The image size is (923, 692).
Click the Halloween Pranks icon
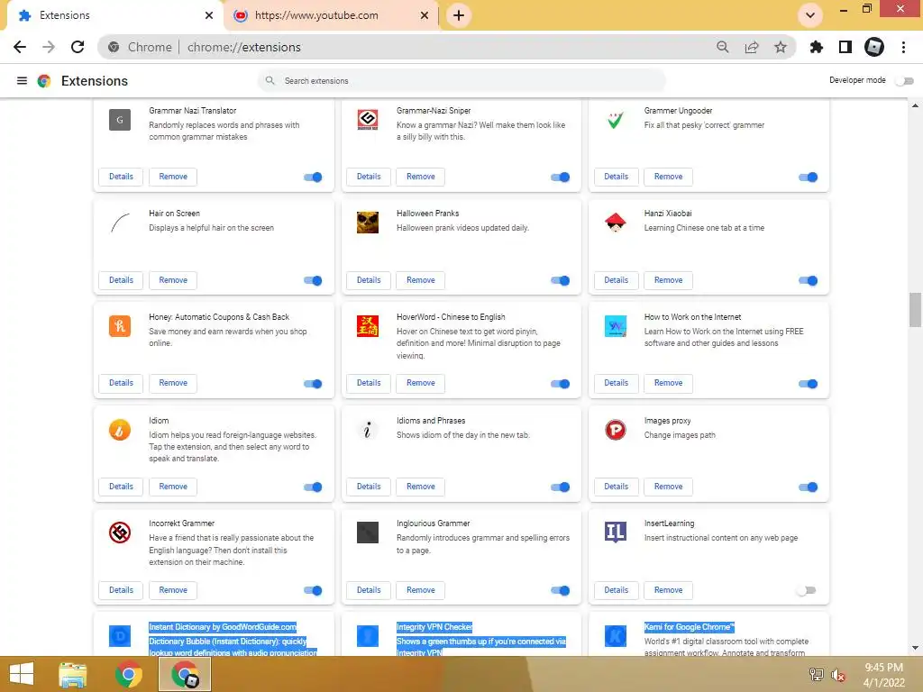coord(368,223)
